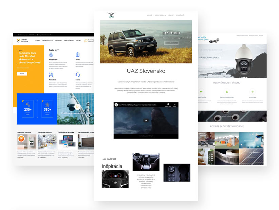Open Zabezpečovacie systémy link on right site
This screenshot has height=210, width=279.
pyautogui.click(x=242, y=36)
